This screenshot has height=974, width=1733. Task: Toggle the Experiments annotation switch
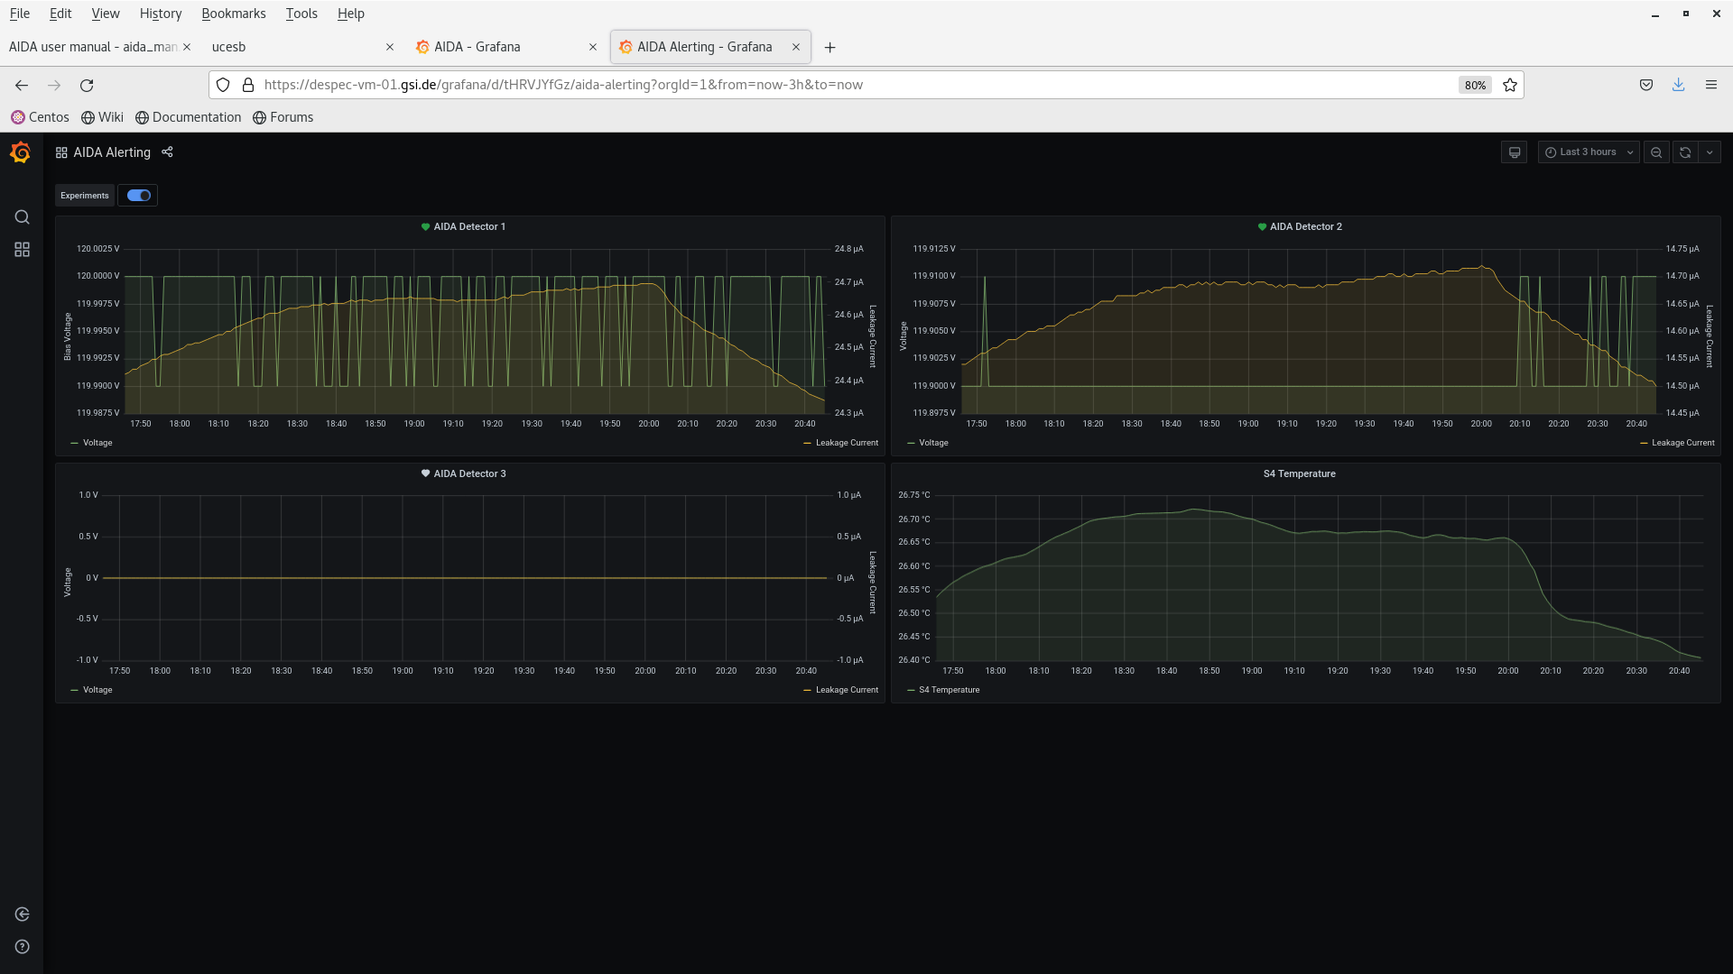(139, 196)
